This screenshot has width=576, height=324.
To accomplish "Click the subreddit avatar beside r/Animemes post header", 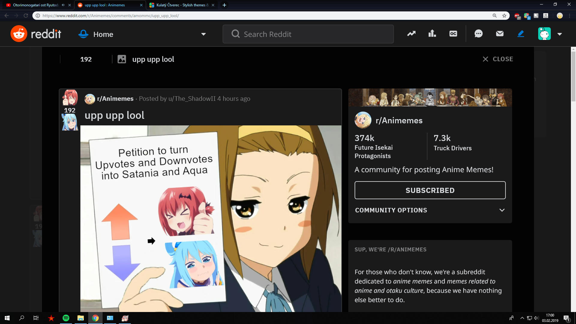I will click(90, 99).
